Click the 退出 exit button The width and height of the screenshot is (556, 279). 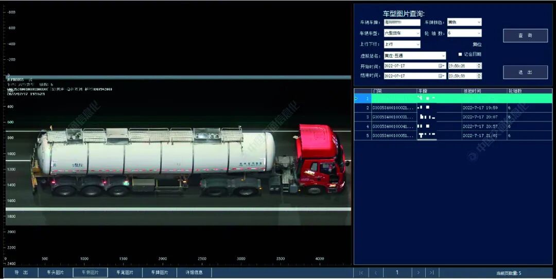pyautogui.click(x=525, y=72)
